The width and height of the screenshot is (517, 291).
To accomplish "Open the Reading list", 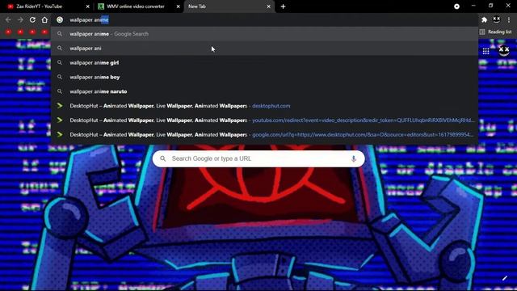I will pos(496,32).
